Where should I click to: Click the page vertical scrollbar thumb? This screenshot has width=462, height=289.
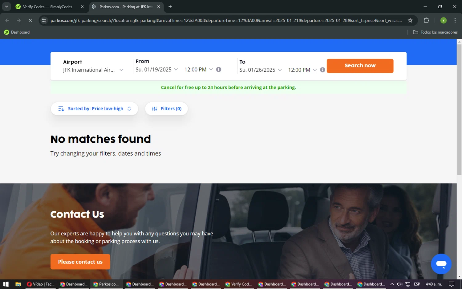[x=459, y=110]
